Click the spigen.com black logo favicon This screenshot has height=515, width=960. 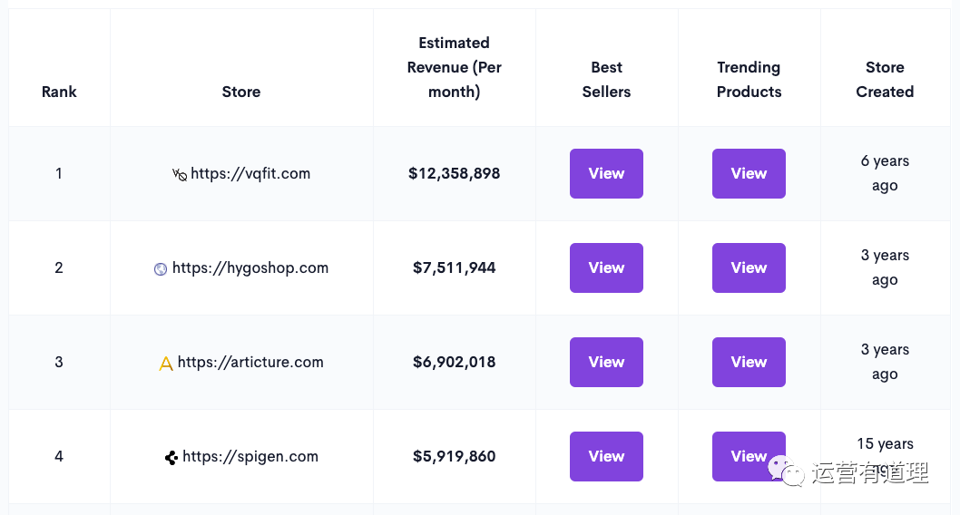tap(171, 458)
